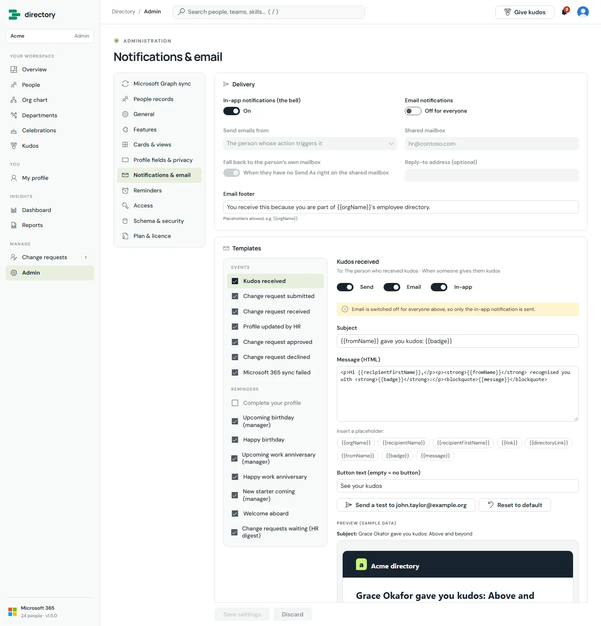Uncheck Microsoft 365 sync failed checkbox

point(235,373)
